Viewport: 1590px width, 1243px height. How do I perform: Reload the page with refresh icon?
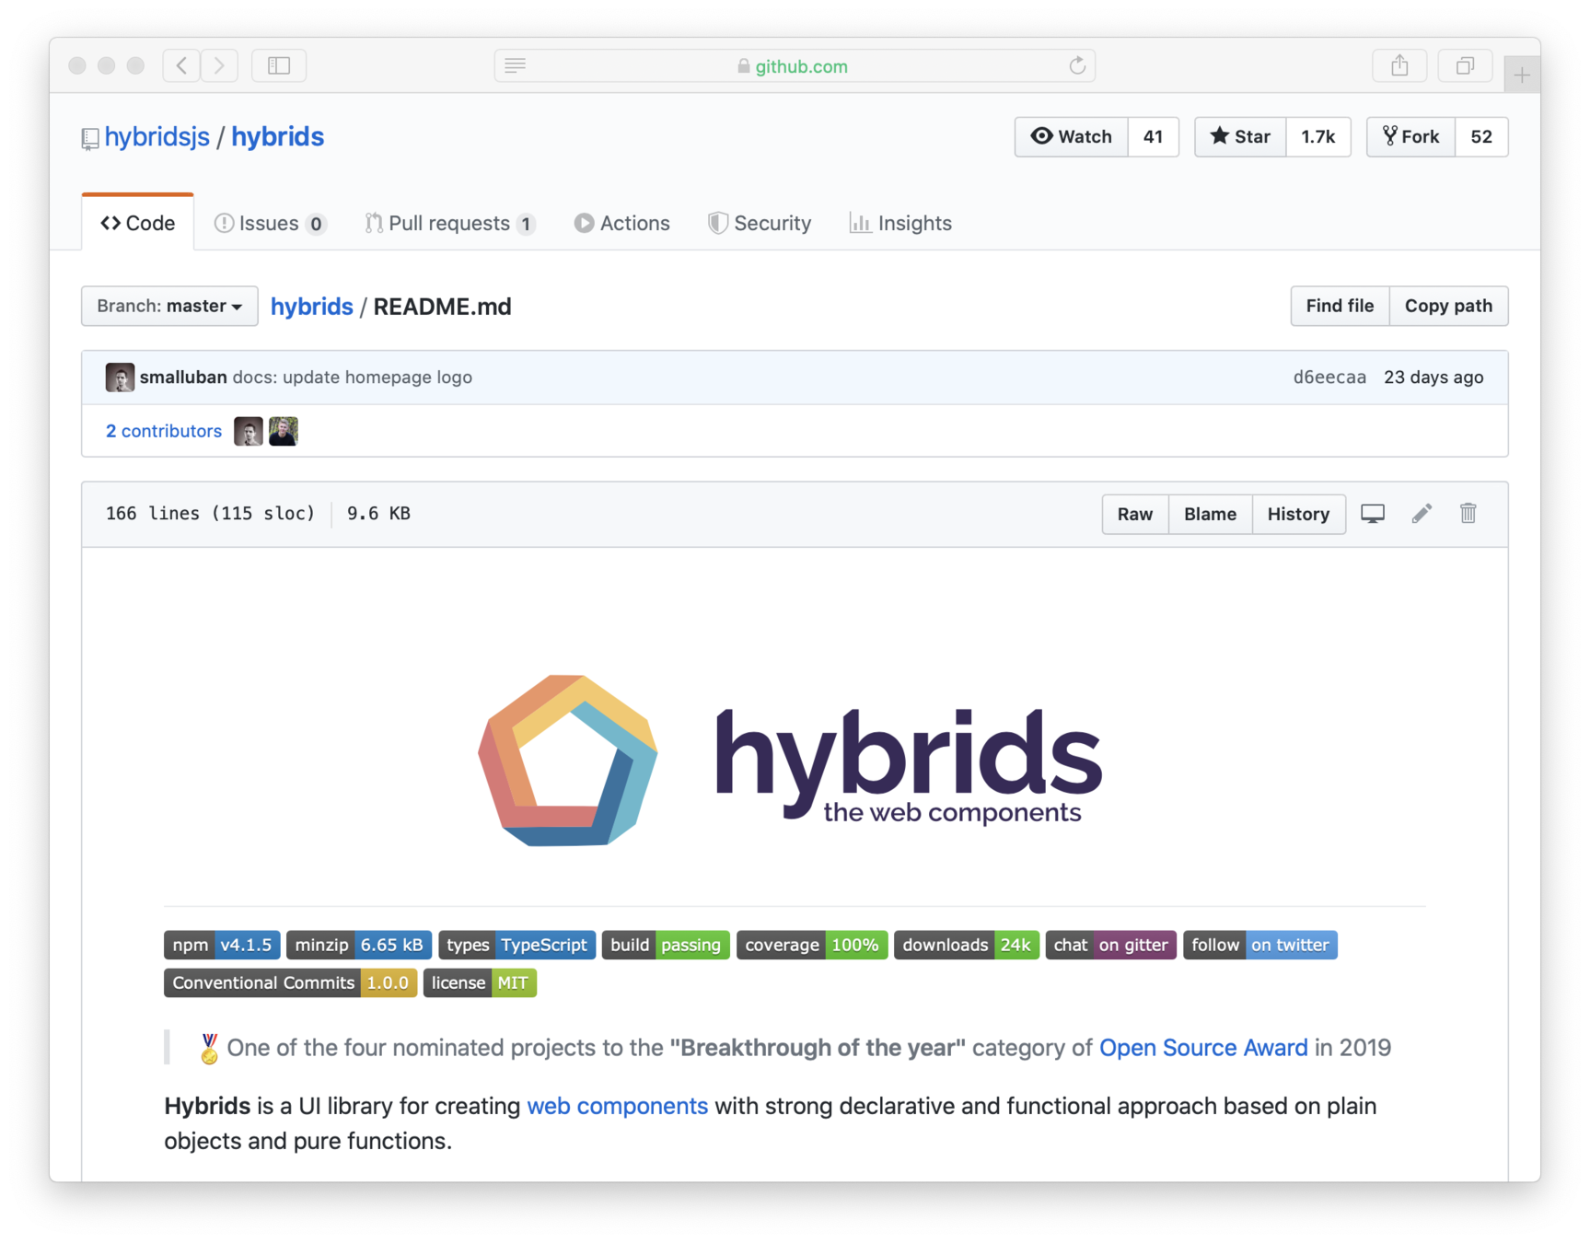1077,65
